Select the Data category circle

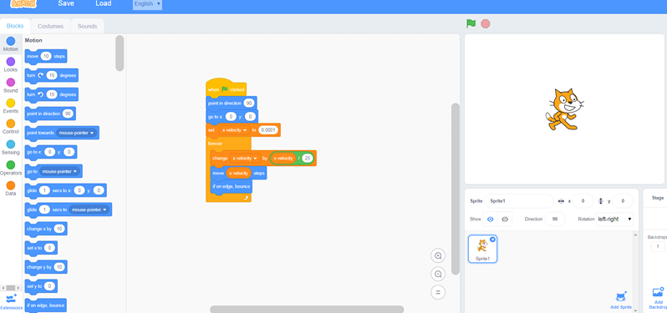(x=11, y=185)
